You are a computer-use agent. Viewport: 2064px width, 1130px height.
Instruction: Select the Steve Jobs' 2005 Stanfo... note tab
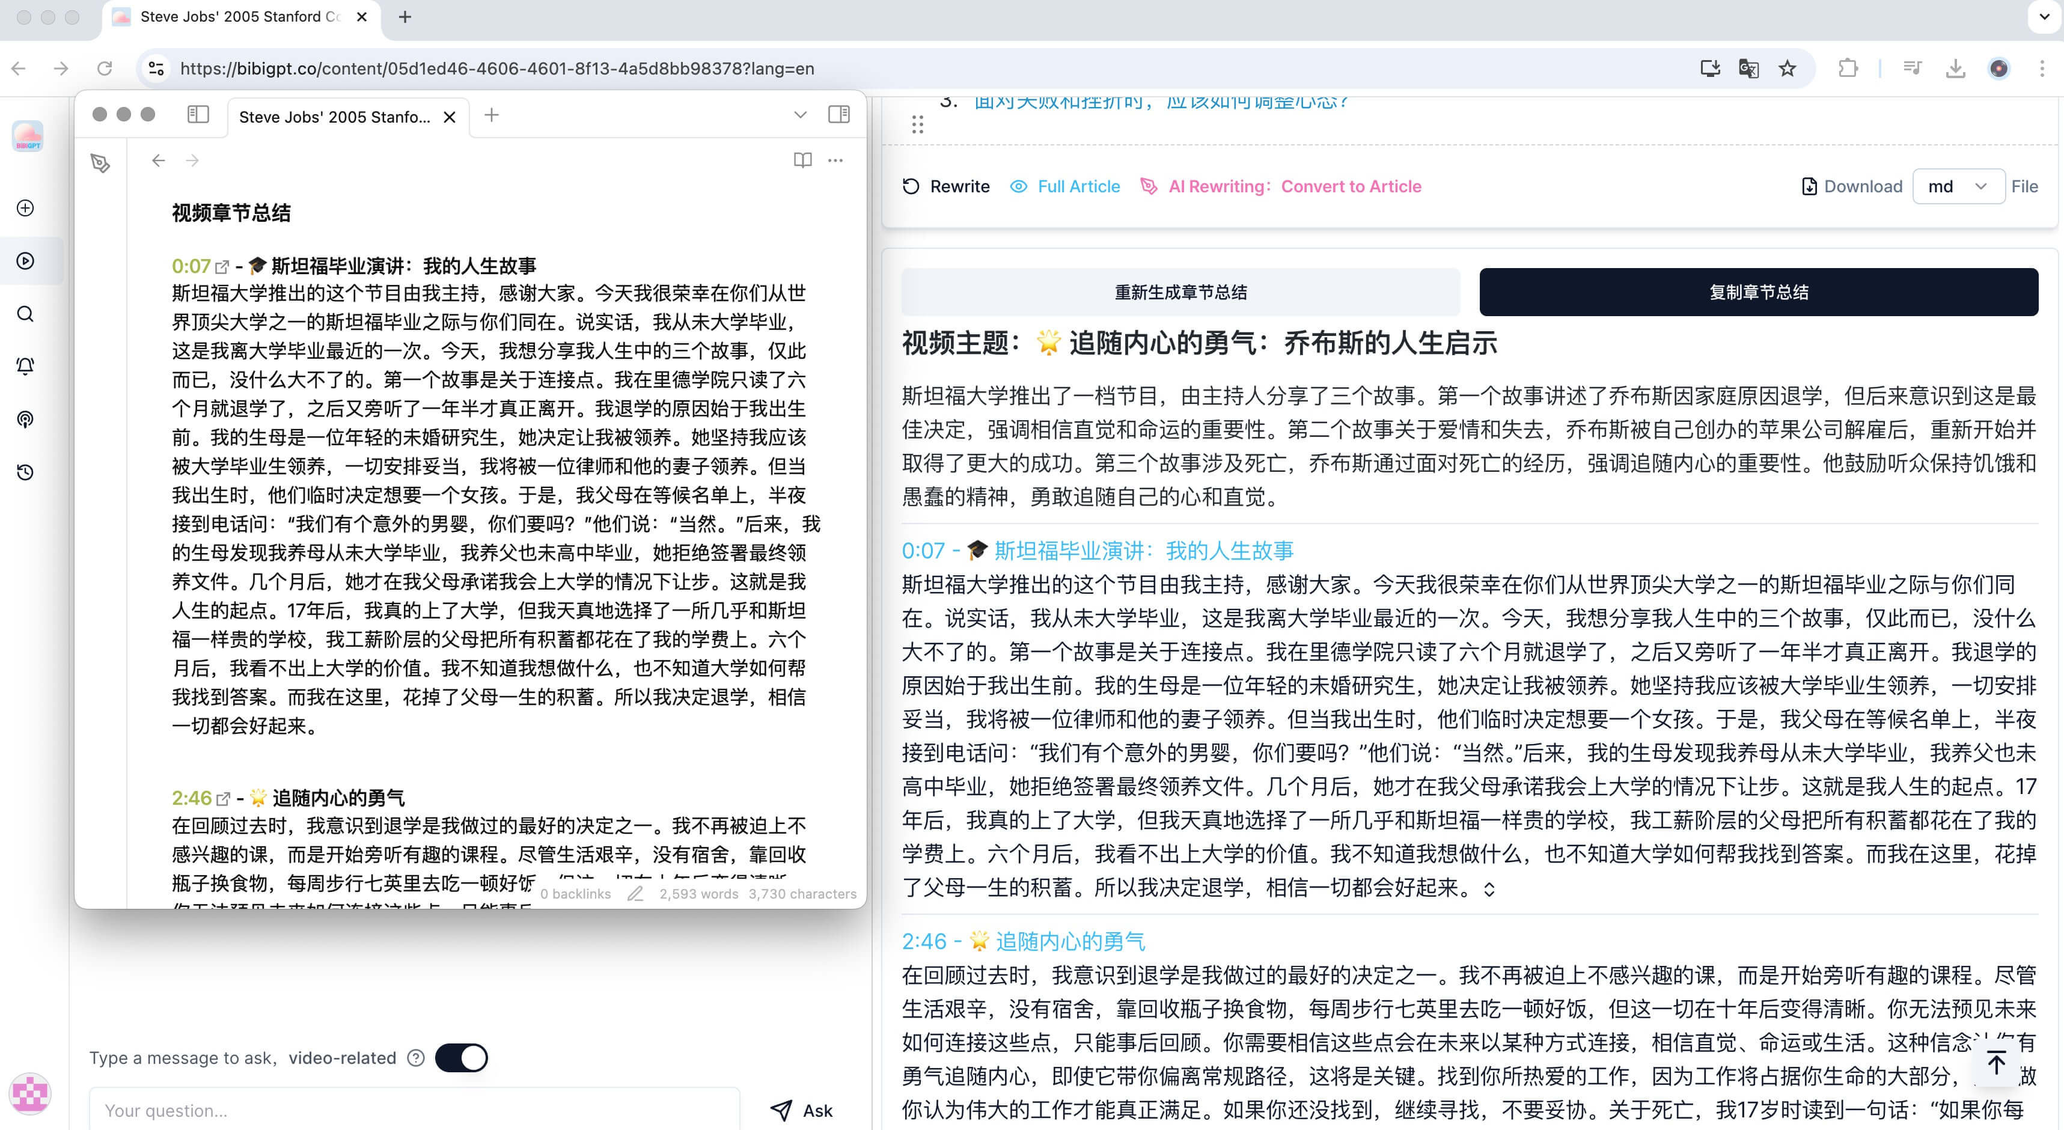point(335,117)
